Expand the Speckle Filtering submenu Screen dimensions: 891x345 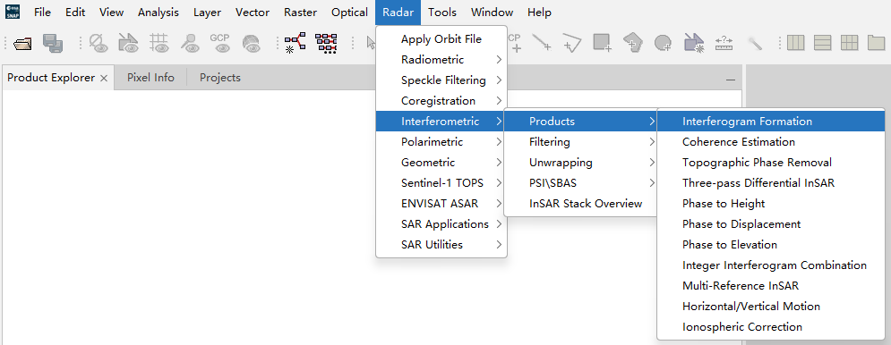[x=441, y=80]
